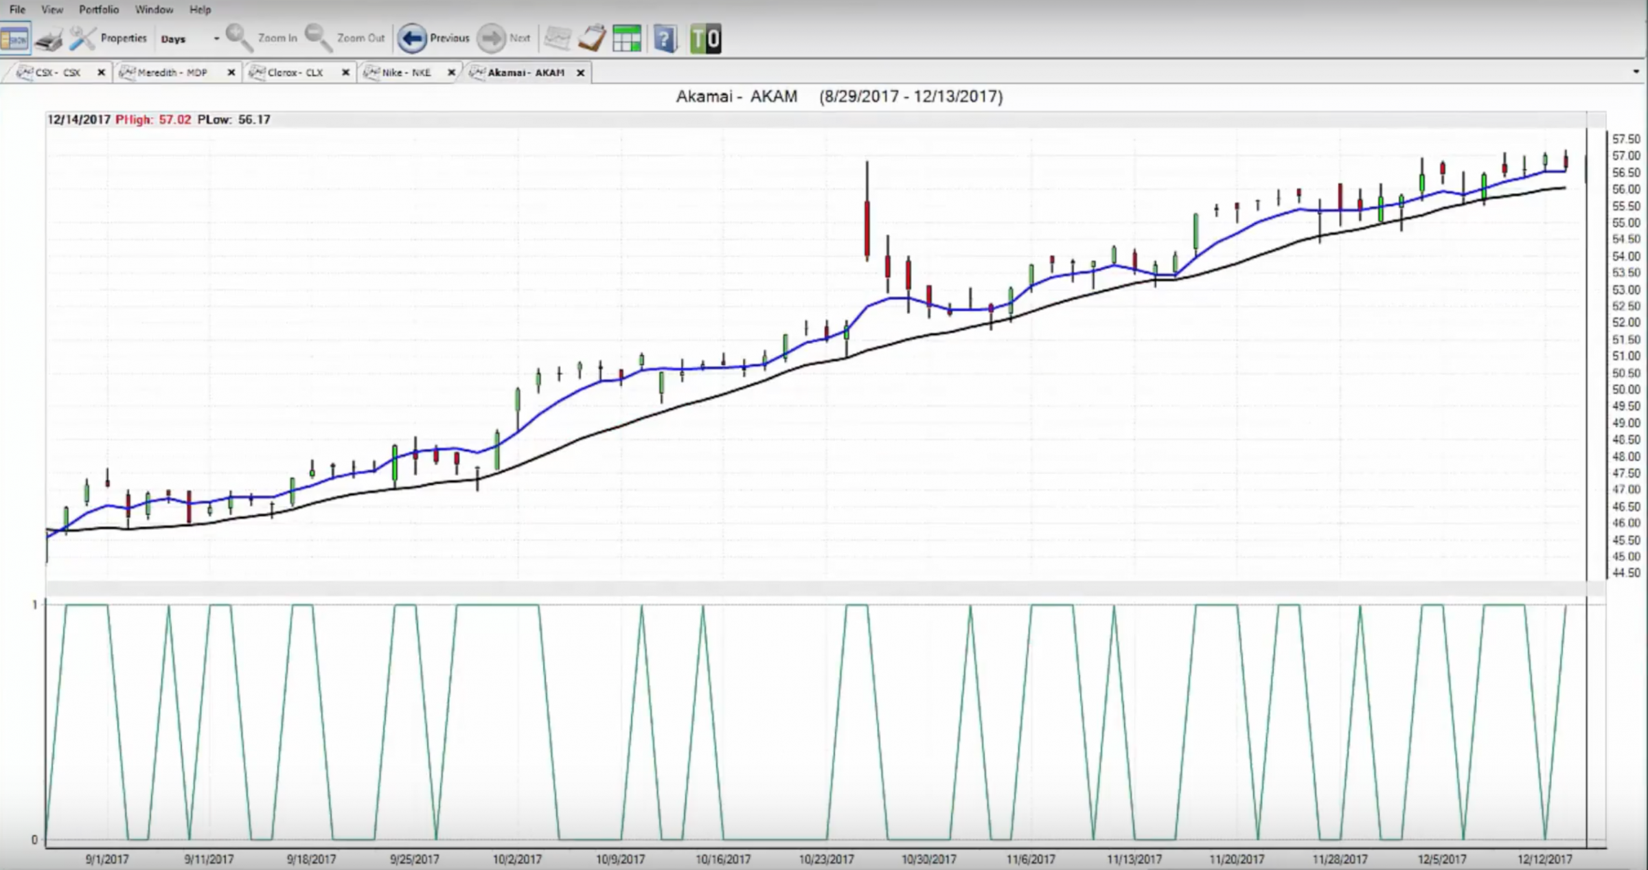Close the Akamai - AKAM tab
Viewport: 1648px width, 870px height.
[580, 72]
